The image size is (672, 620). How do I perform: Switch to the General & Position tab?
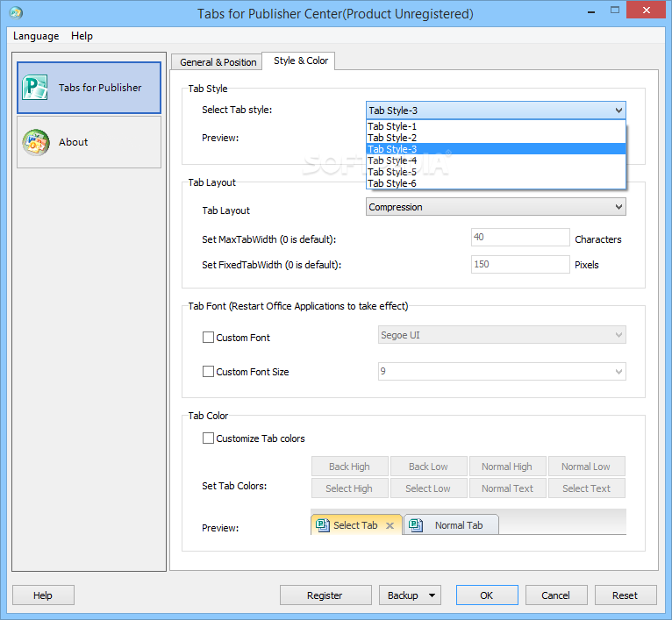218,62
